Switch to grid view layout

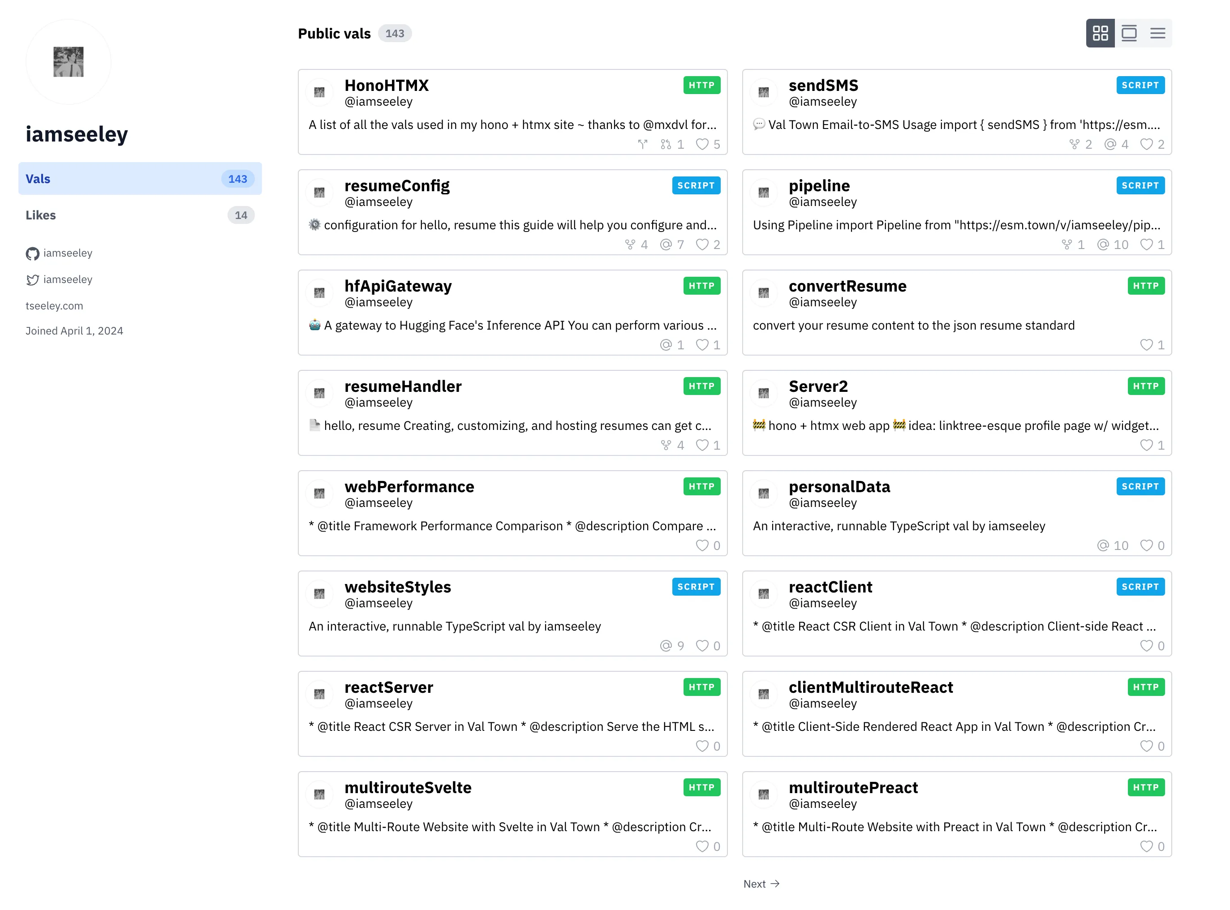(1101, 33)
